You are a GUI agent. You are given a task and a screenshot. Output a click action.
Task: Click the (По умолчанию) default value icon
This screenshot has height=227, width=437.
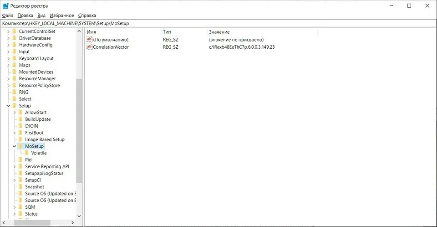[89, 40]
